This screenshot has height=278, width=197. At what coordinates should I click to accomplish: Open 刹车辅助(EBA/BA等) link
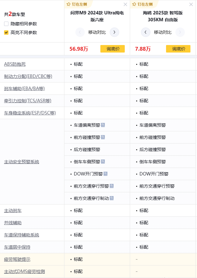[x=24, y=88]
